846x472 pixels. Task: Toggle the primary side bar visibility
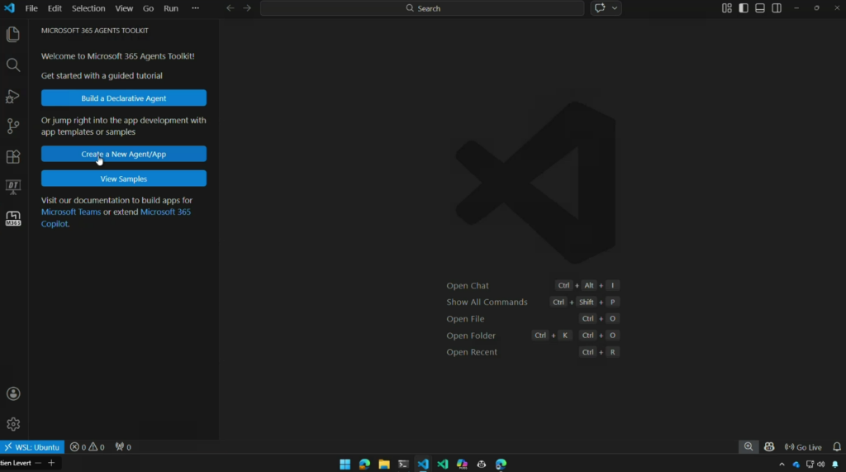coord(744,8)
